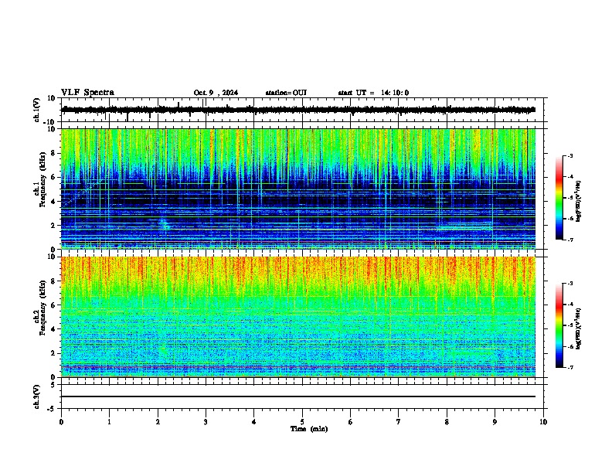The width and height of the screenshot is (612, 473).
Task: Click the "-7" label on ch.2 color scale
Action: [569, 367]
